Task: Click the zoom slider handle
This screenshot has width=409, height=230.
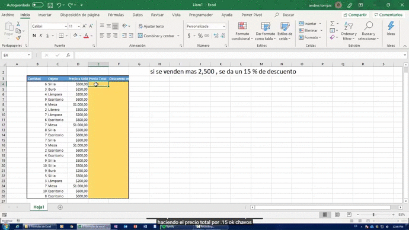Action: coord(373,215)
